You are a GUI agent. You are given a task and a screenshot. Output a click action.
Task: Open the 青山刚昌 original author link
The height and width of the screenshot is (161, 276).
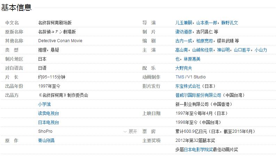point(47,140)
